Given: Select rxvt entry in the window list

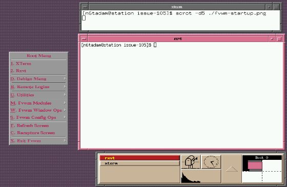Looking at the screenshot, I should [x=139, y=158].
